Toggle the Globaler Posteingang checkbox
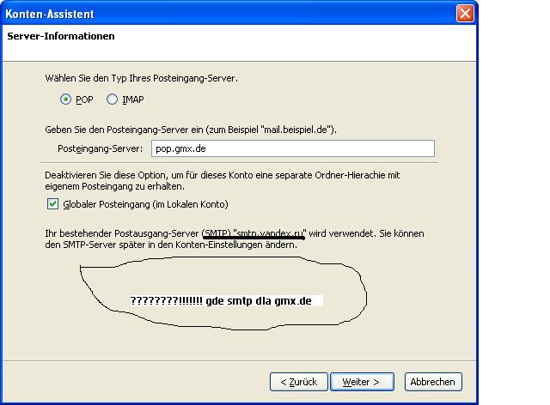Viewport: 550px width, 405px height. coord(52,204)
